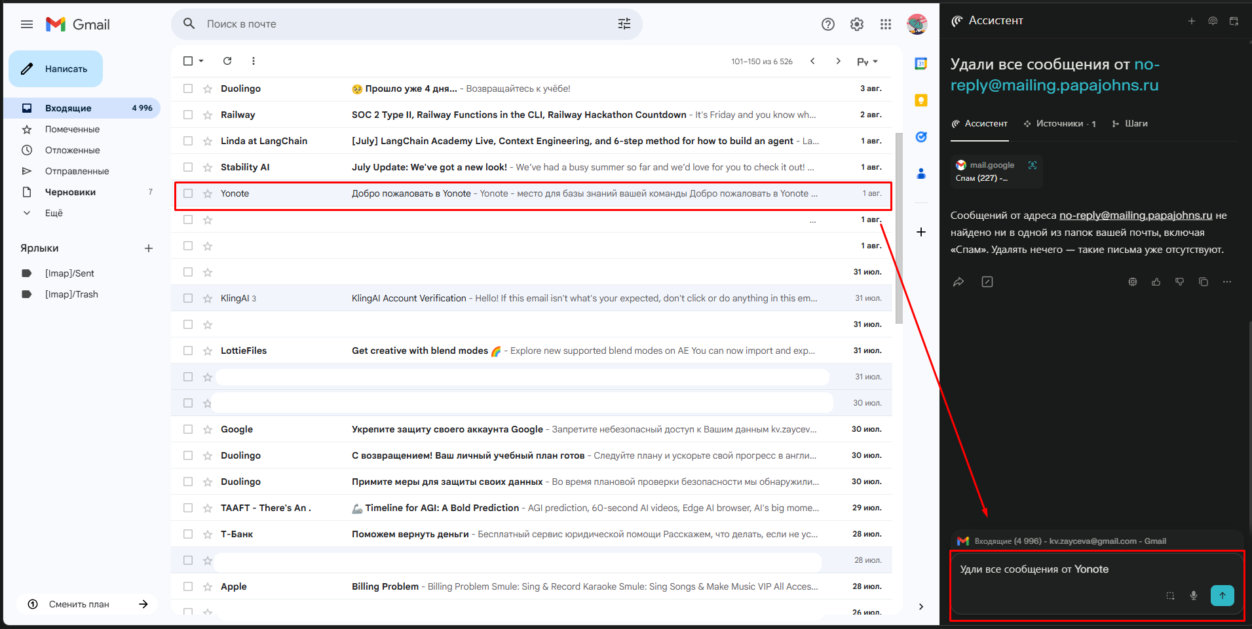The height and width of the screenshot is (629, 1252).
Task: Open the input language Ру dropdown
Action: [x=867, y=62]
